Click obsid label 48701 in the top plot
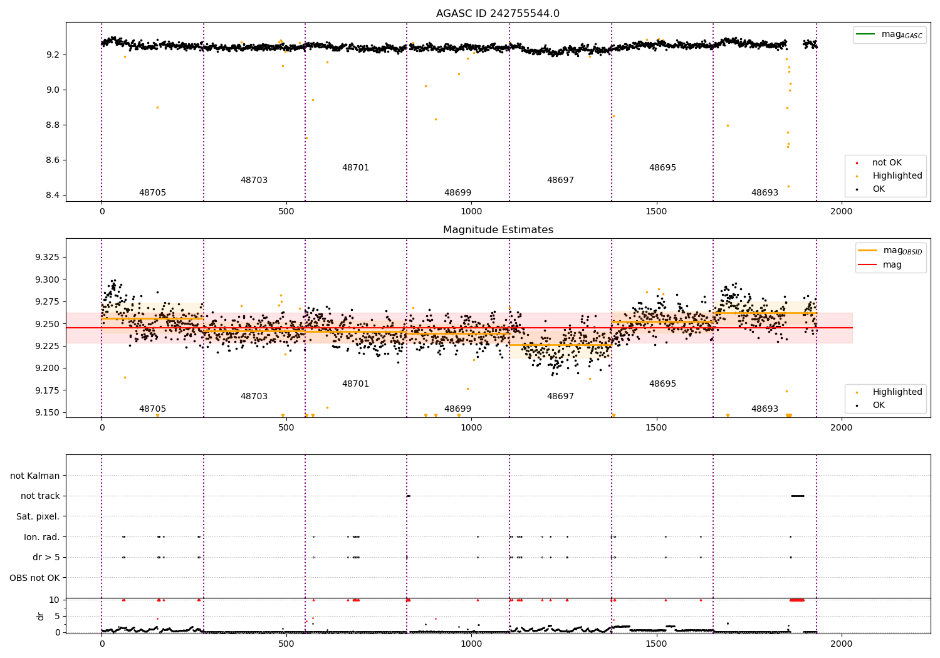 (355, 168)
